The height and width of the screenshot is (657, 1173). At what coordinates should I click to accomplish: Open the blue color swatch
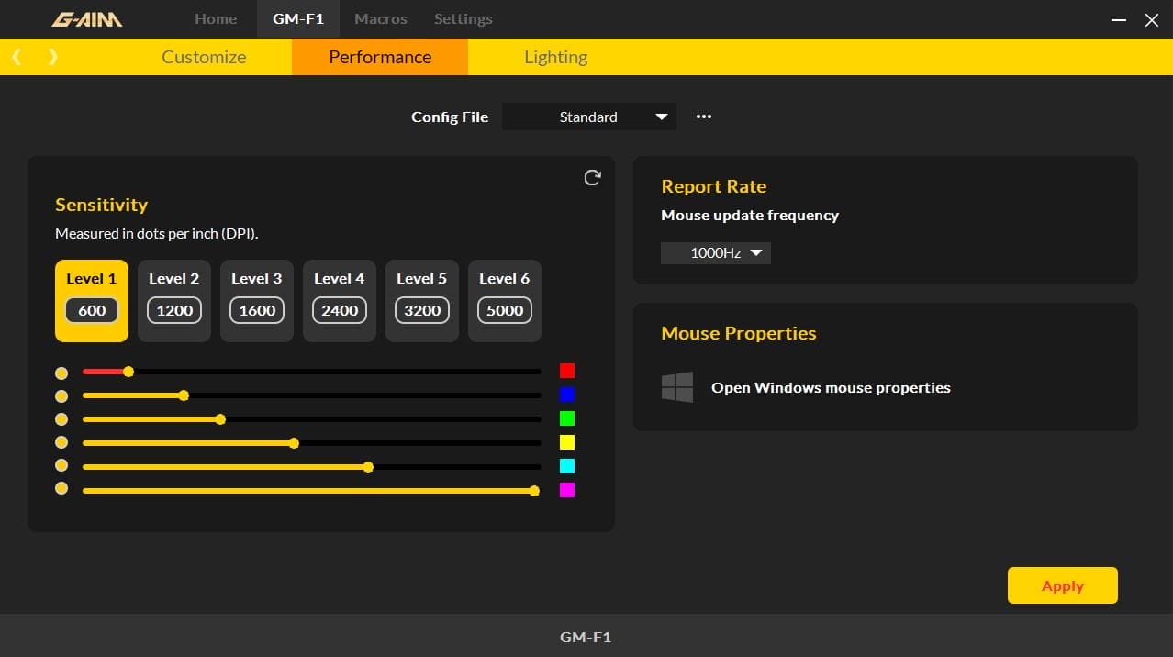567,395
